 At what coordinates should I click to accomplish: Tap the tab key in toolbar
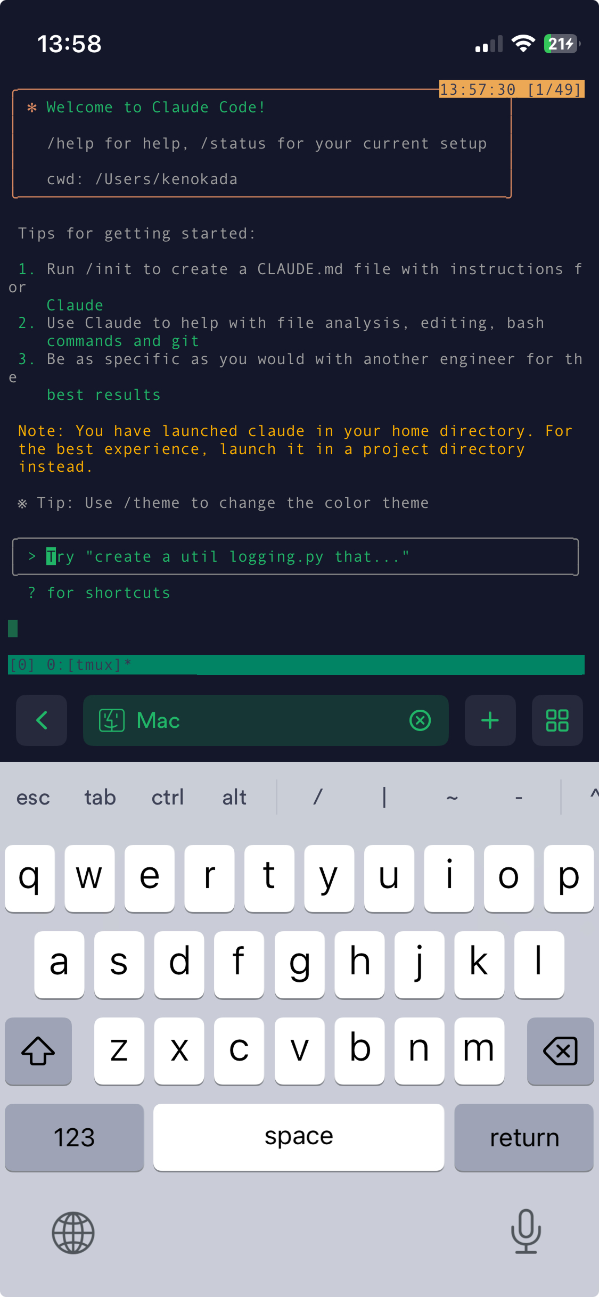point(100,798)
